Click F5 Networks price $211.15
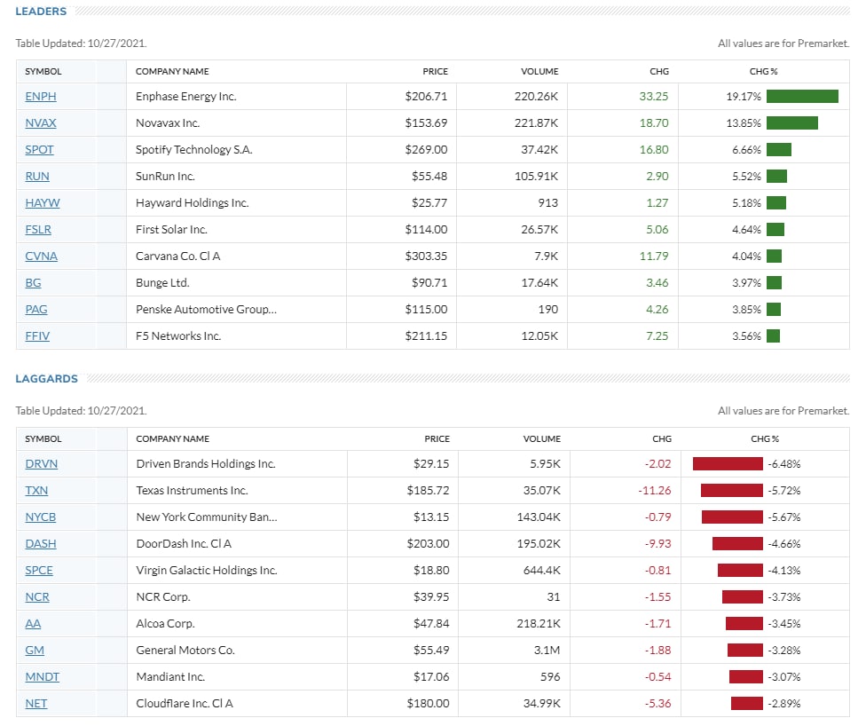The image size is (866, 726). [x=426, y=335]
